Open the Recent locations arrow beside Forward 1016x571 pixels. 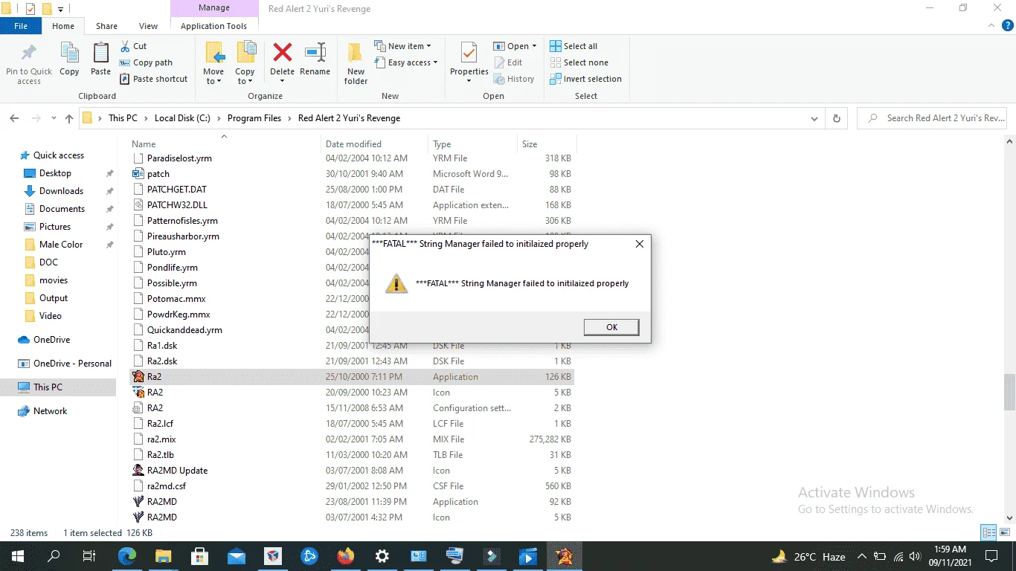54,118
